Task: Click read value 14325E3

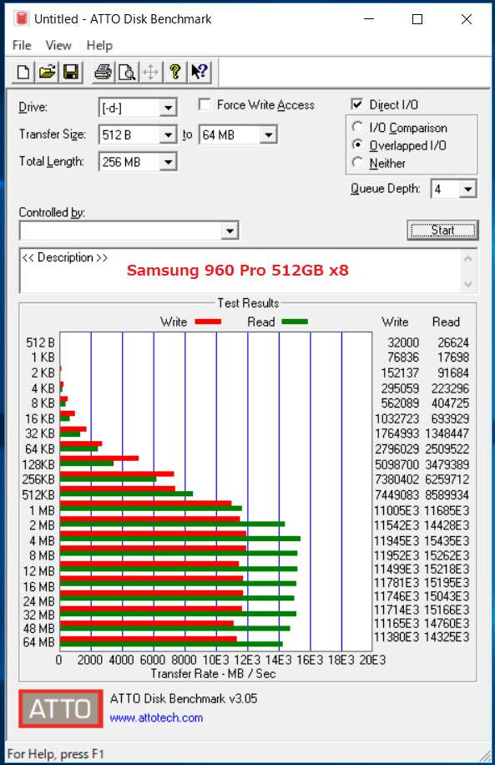Action: click(x=447, y=636)
